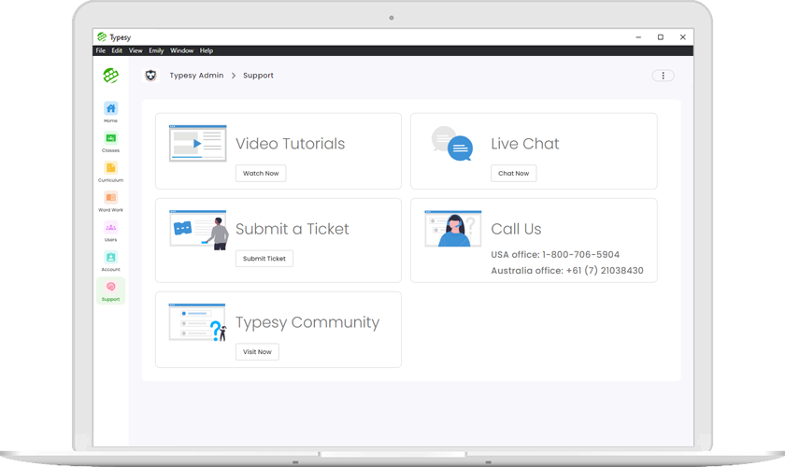Select Word Work in the sidebar
Image resolution: width=785 pixels, height=467 pixels.
click(110, 198)
